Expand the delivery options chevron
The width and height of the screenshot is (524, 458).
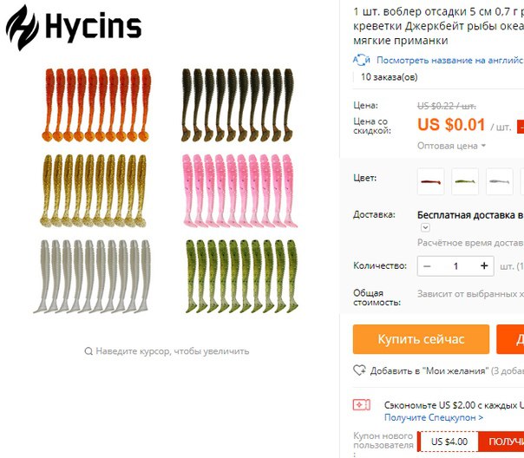point(425,227)
